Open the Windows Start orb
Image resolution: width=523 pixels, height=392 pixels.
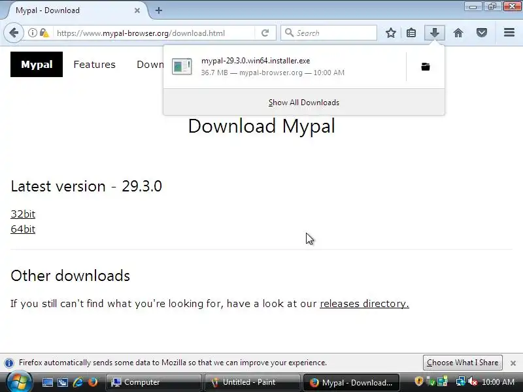point(19,382)
